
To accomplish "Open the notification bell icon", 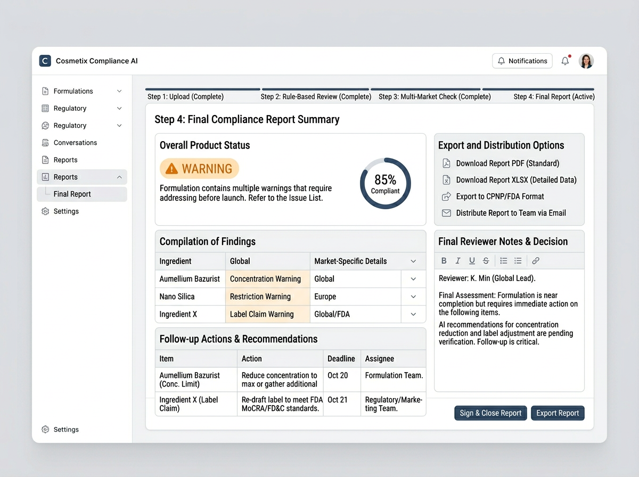I will (x=564, y=61).
